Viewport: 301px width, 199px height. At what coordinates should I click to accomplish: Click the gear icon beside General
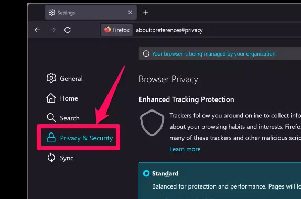coord(51,78)
